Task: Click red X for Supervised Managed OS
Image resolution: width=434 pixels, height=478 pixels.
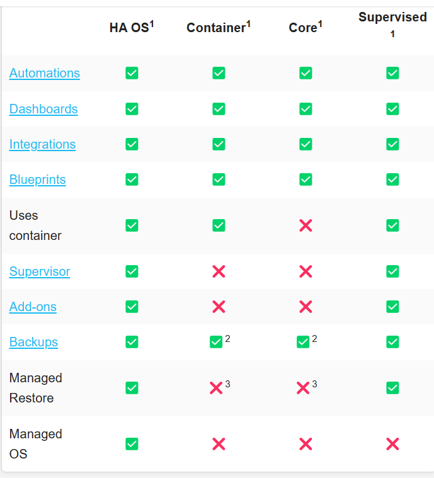Action: click(392, 444)
